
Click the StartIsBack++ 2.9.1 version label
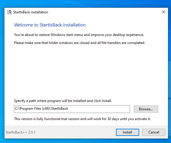click(x=21, y=132)
